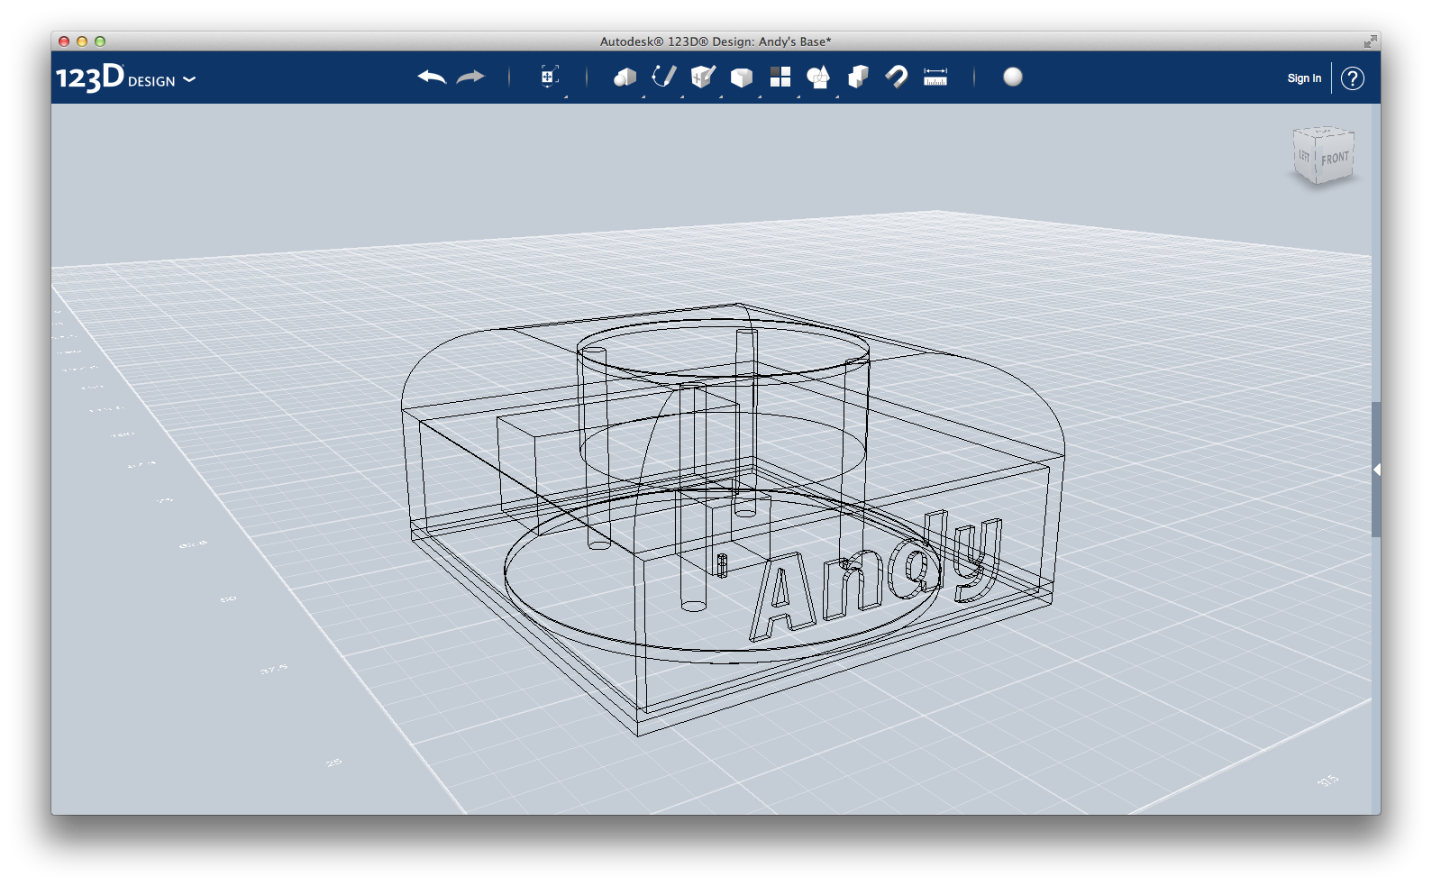Screen dimensions: 1432x886
Task: Select the Measure ruler tool
Action: (935, 78)
